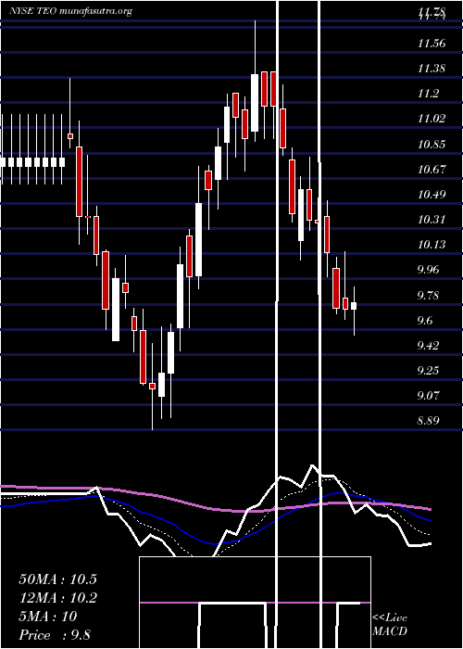Screen dimensions: 463x649
Task: Select the 11.2 price level label
Action: (428, 94)
